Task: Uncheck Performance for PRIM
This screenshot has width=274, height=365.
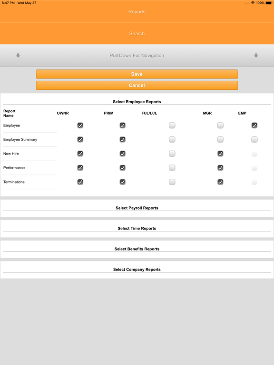Action: tap(123, 168)
